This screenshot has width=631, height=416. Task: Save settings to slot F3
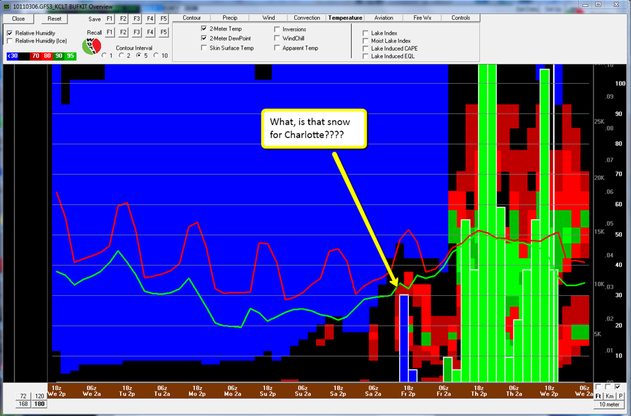[x=137, y=19]
